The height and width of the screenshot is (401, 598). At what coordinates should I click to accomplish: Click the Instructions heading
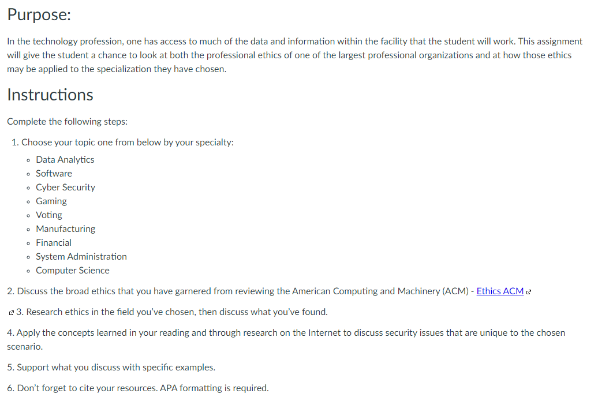pyautogui.click(x=50, y=95)
